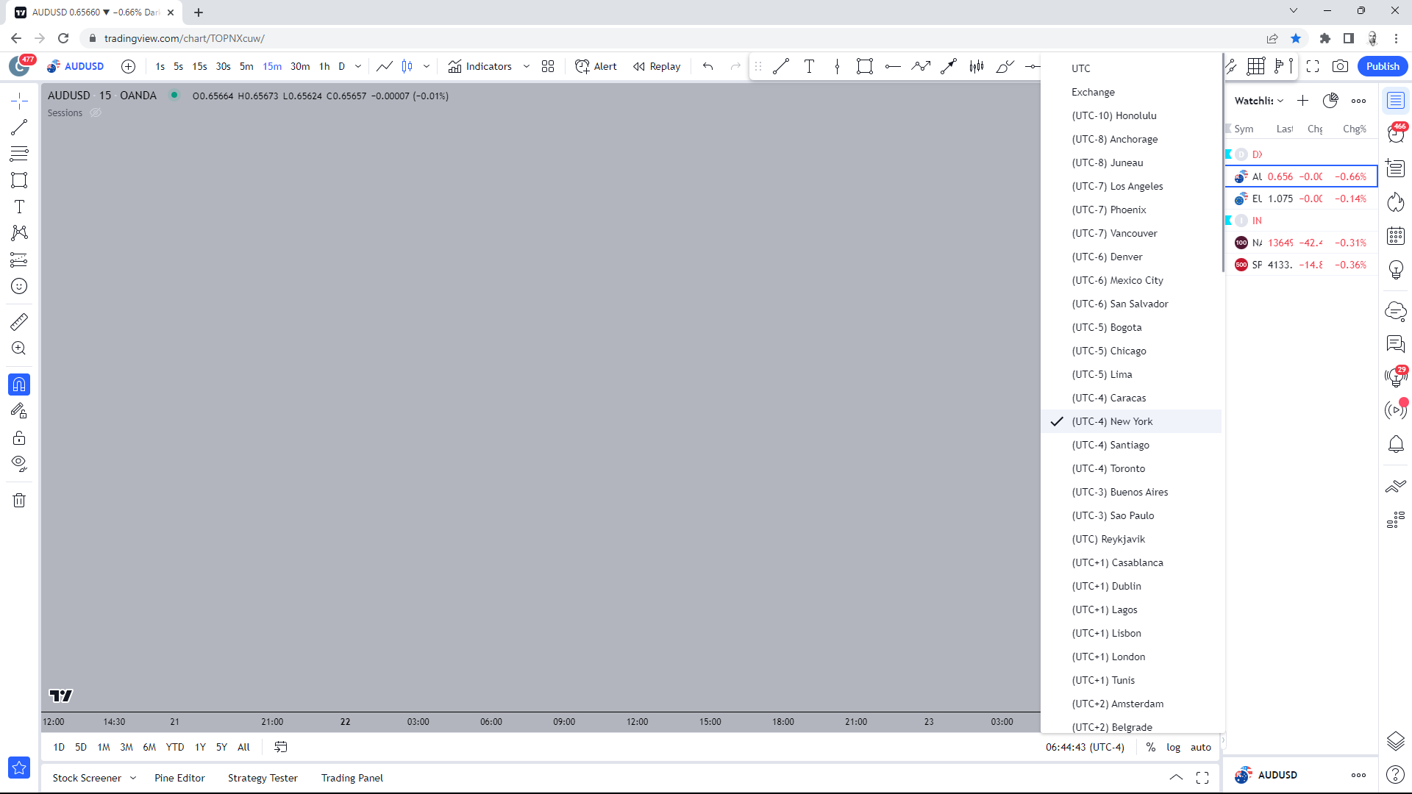Toggle log scale on price axis
The image size is (1412, 794).
tap(1173, 747)
